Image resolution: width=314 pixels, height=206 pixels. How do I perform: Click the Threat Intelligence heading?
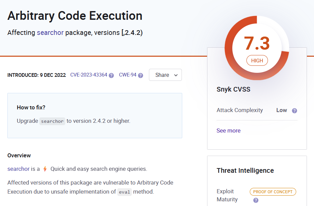(245, 171)
